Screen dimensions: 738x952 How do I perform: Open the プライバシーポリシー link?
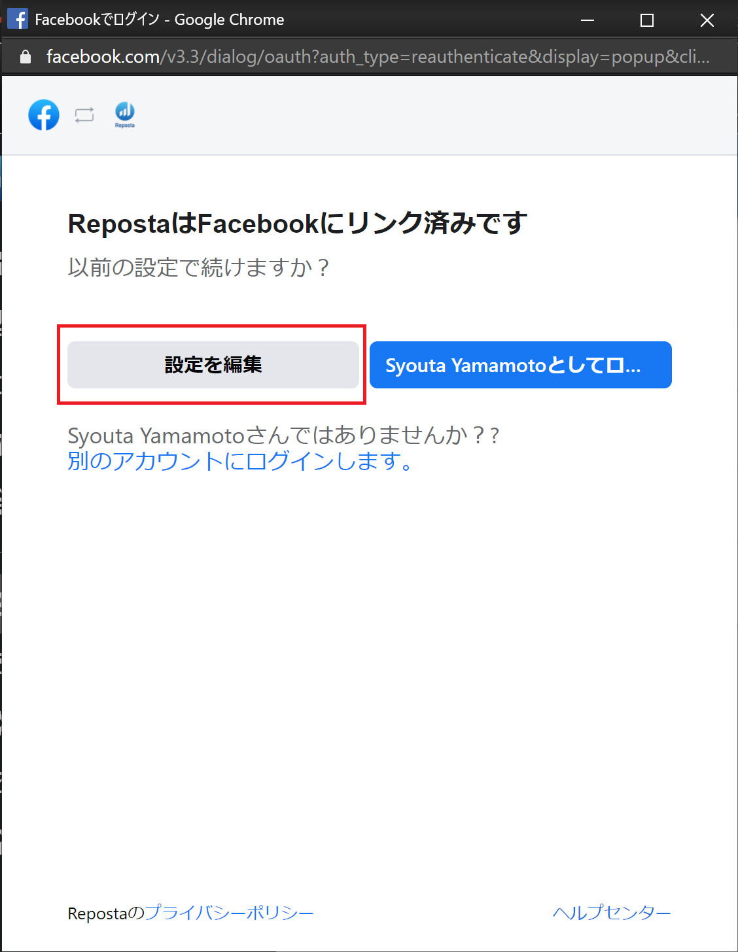(x=229, y=913)
